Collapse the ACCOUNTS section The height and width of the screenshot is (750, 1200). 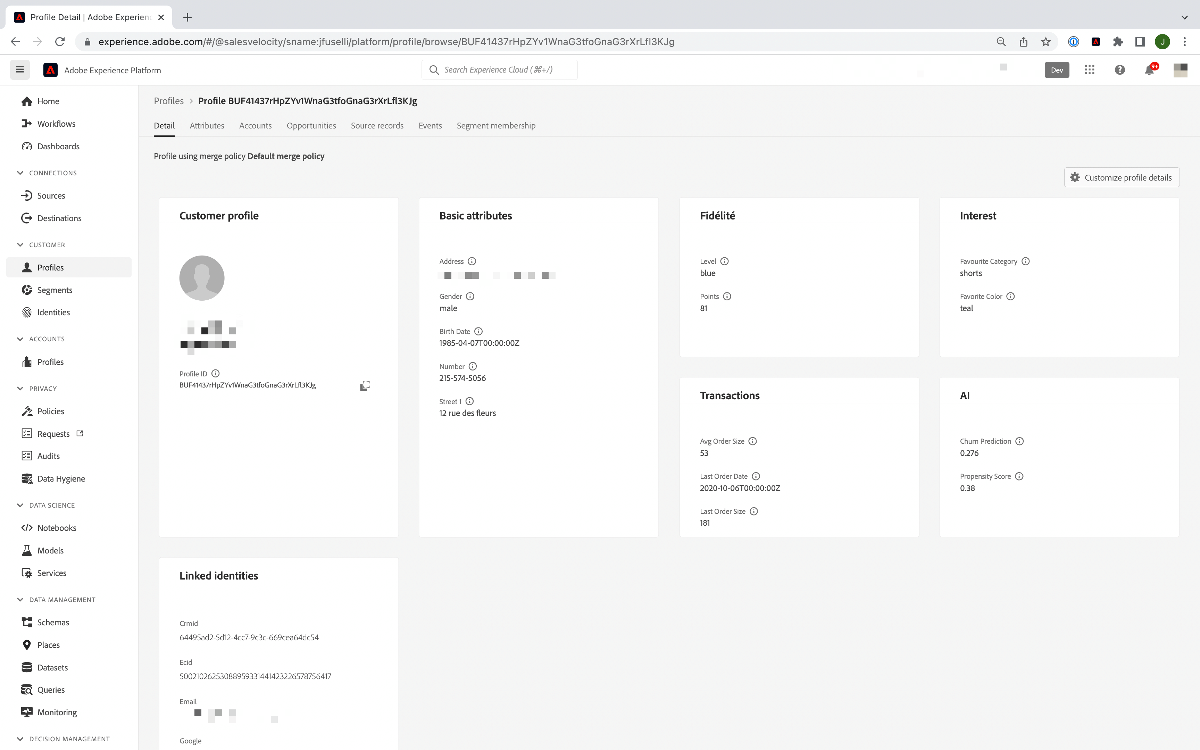(x=20, y=339)
